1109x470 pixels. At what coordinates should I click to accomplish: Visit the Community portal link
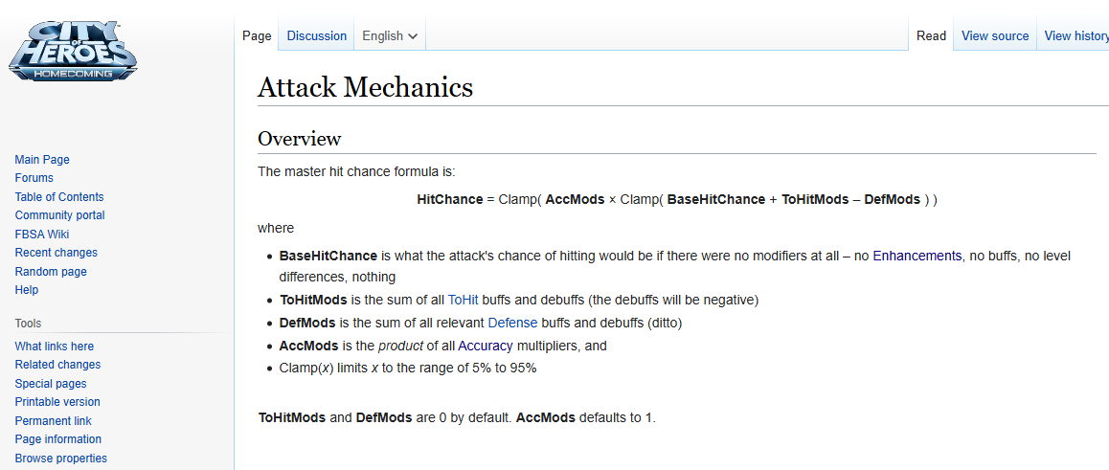(59, 215)
